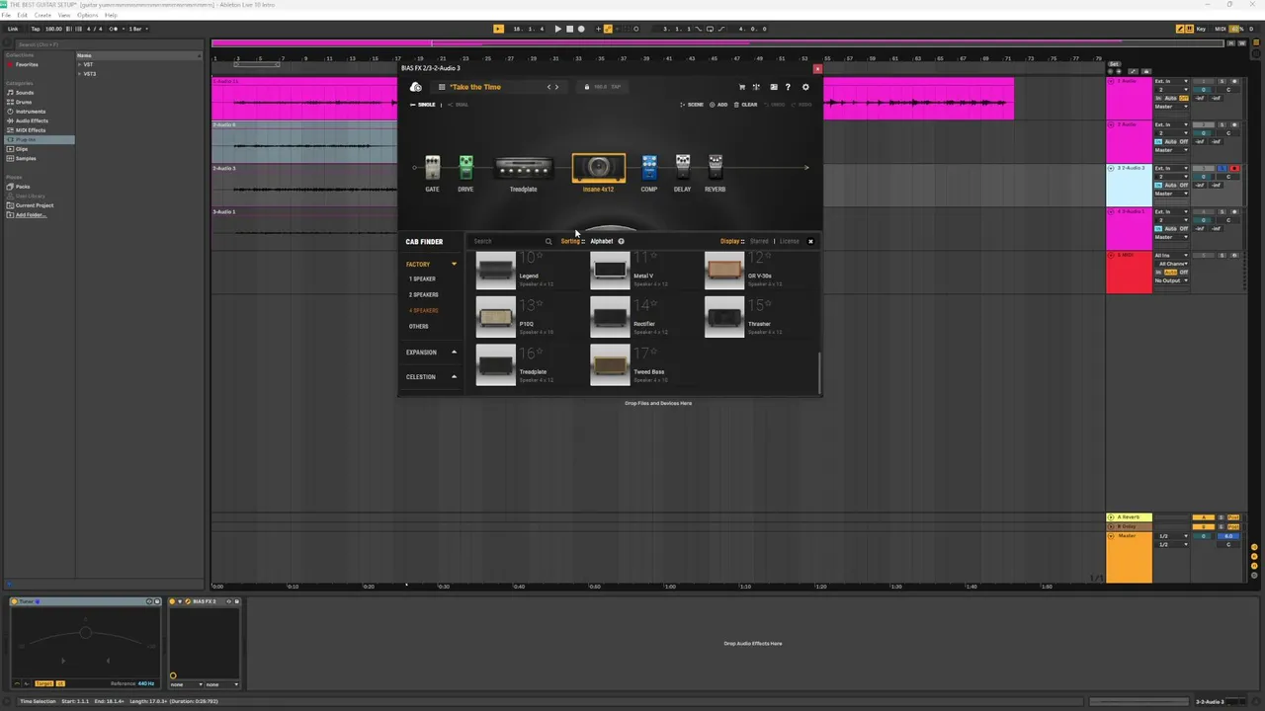This screenshot has height=711, width=1265.
Task: Select the green DRIVE pedal
Action: [x=465, y=167]
